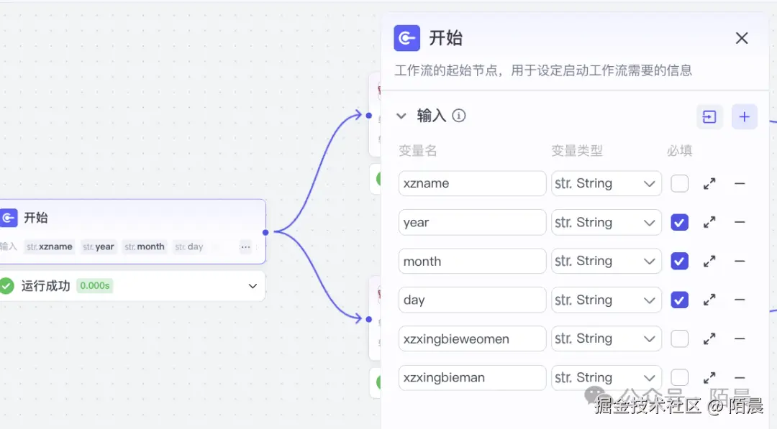
Task: Click the info icon next to 输入
Action: point(459,115)
